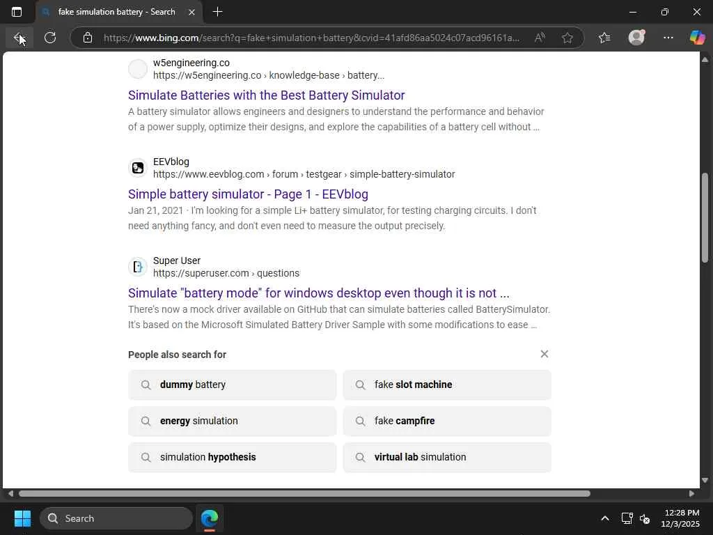
Task: Search for fake slot machine suggestion
Action: (447, 385)
